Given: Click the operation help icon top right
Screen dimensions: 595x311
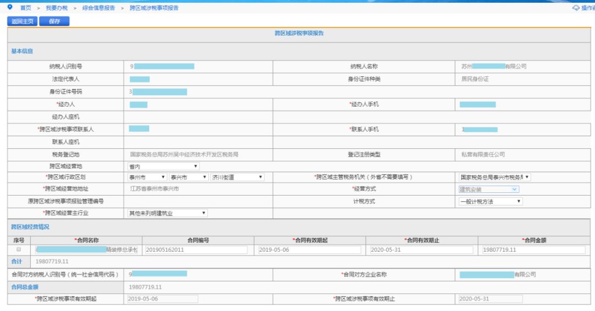Looking at the screenshot, I should (576, 8).
